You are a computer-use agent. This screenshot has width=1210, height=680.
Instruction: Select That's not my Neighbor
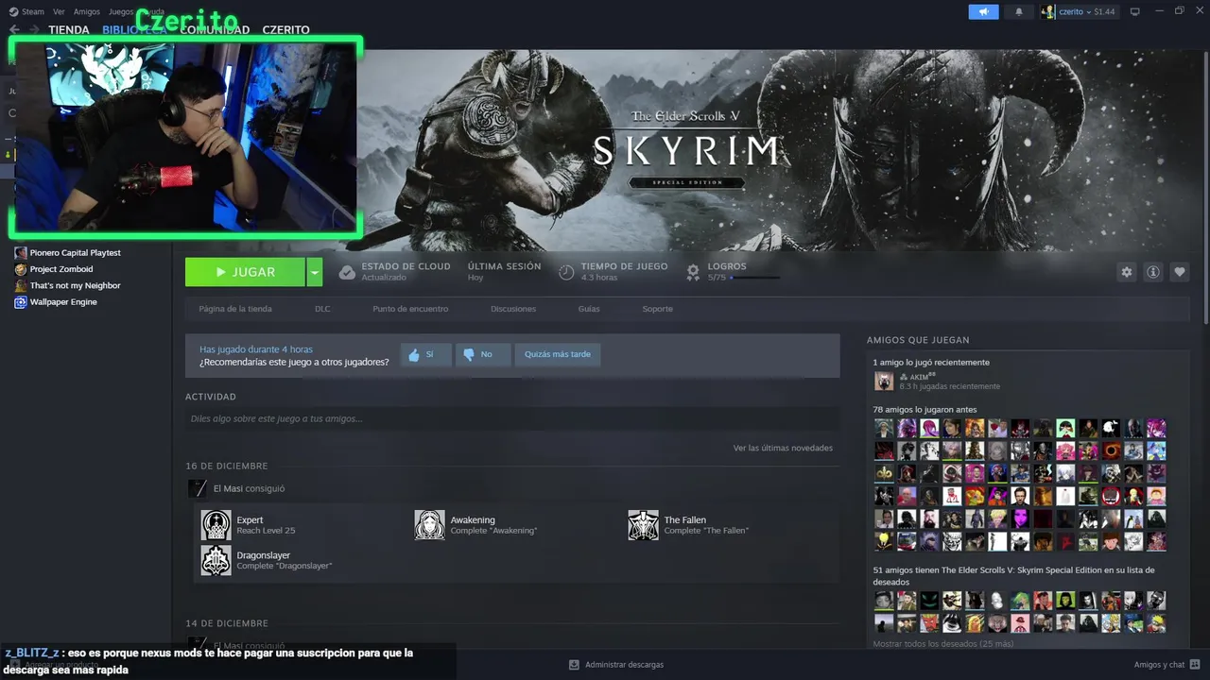(x=76, y=285)
